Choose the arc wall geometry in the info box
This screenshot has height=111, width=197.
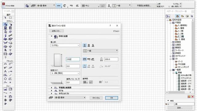[65, 6]
